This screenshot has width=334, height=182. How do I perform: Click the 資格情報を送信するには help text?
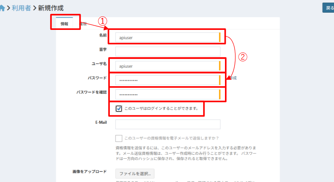click(x=186, y=153)
